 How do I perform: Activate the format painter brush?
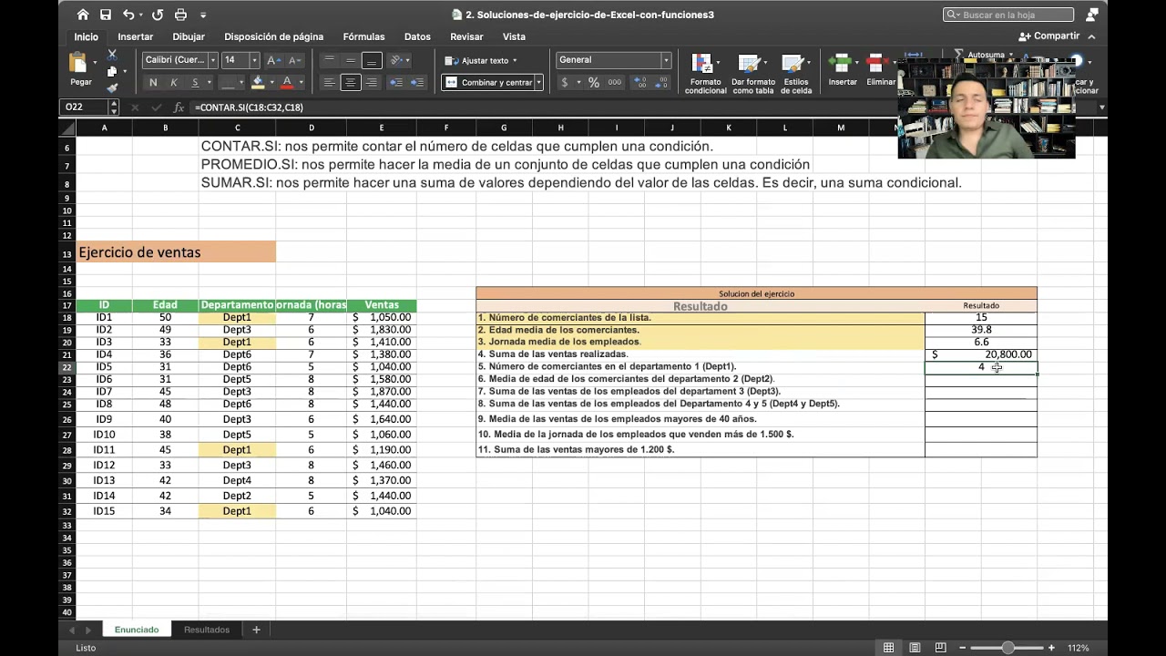pyautogui.click(x=112, y=88)
